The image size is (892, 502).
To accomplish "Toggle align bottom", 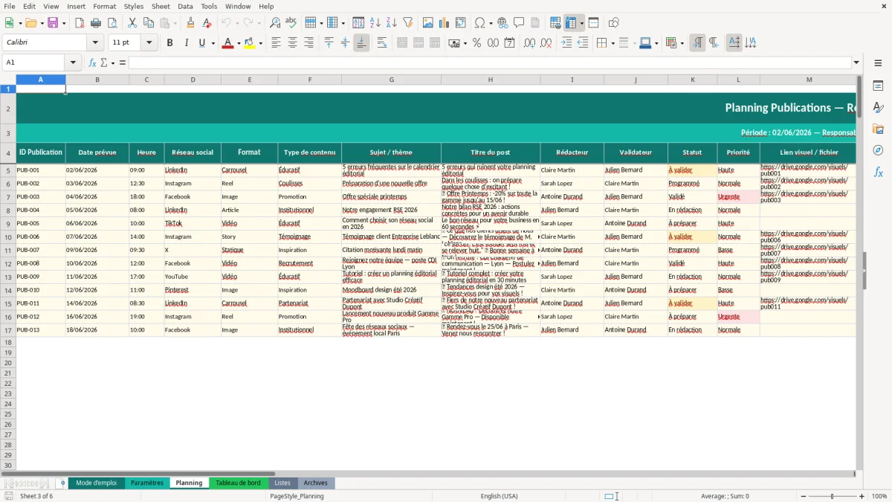I will (x=361, y=43).
